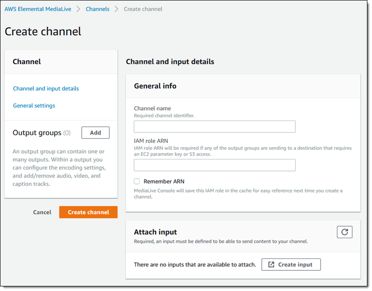This screenshot has height=291, width=372.
Task: Add a new output group
Action: (x=96, y=132)
